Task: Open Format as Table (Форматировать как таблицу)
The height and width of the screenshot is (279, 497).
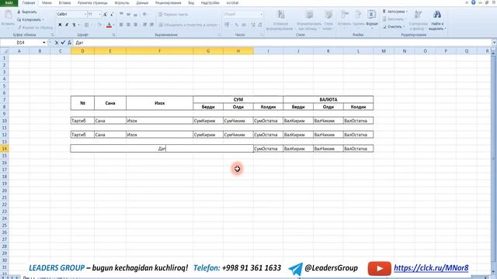Action: click(x=309, y=19)
